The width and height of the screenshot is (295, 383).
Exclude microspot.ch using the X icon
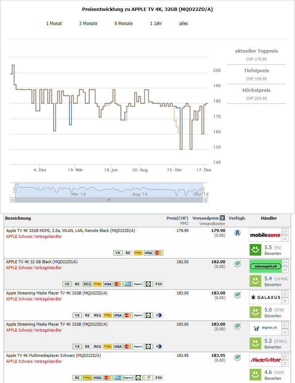click(x=285, y=270)
